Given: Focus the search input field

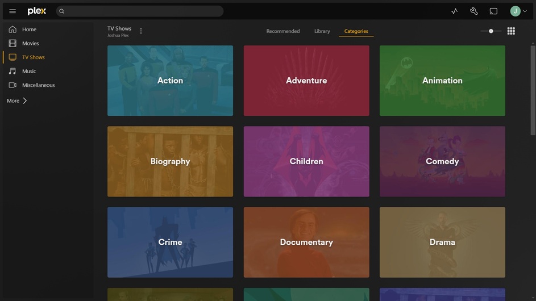Looking at the screenshot, I should pyautogui.click(x=140, y=11).
